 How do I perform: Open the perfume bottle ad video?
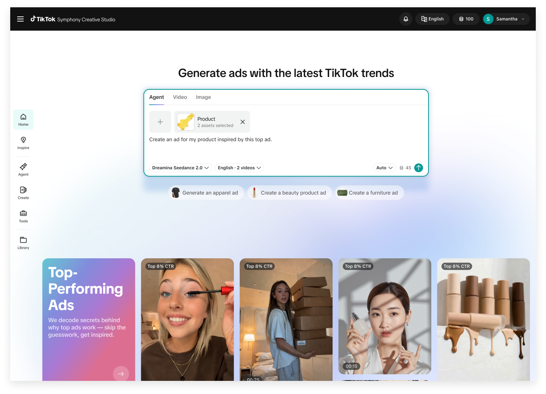point(385,316)
